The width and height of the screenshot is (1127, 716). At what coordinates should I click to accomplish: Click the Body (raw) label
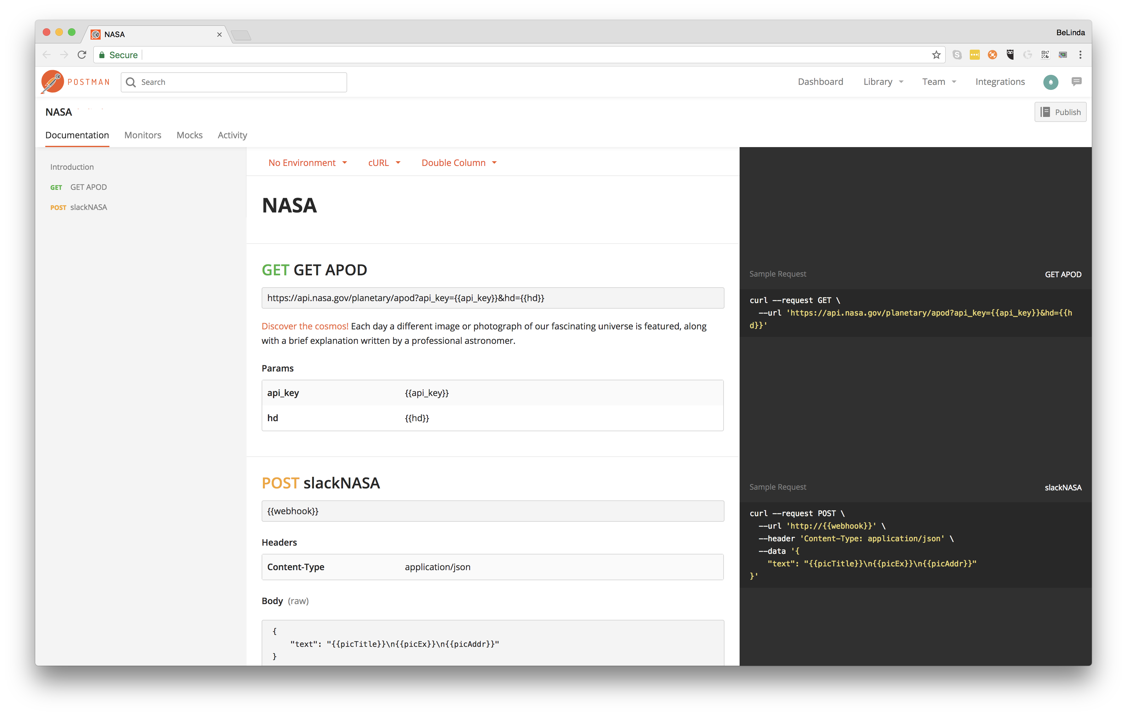[x=285, y=601]
